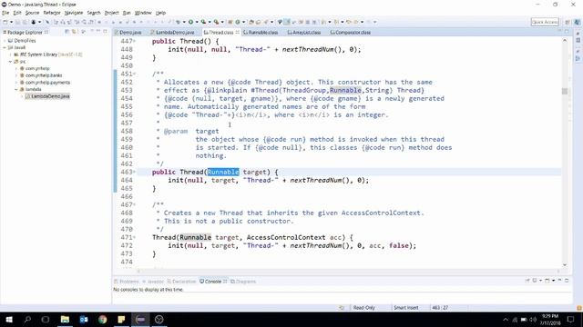Image resolution: width=583 pixels, height=327 pixels.
Task: Collapse the src folder node
Action: pos(10,62)
